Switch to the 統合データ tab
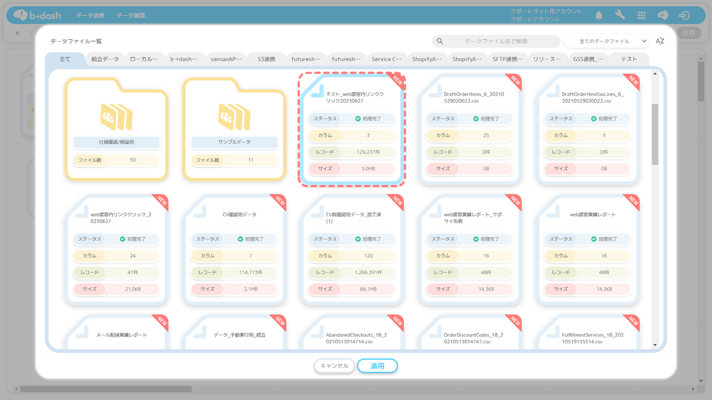712x400 pixels. click(105, 59)
